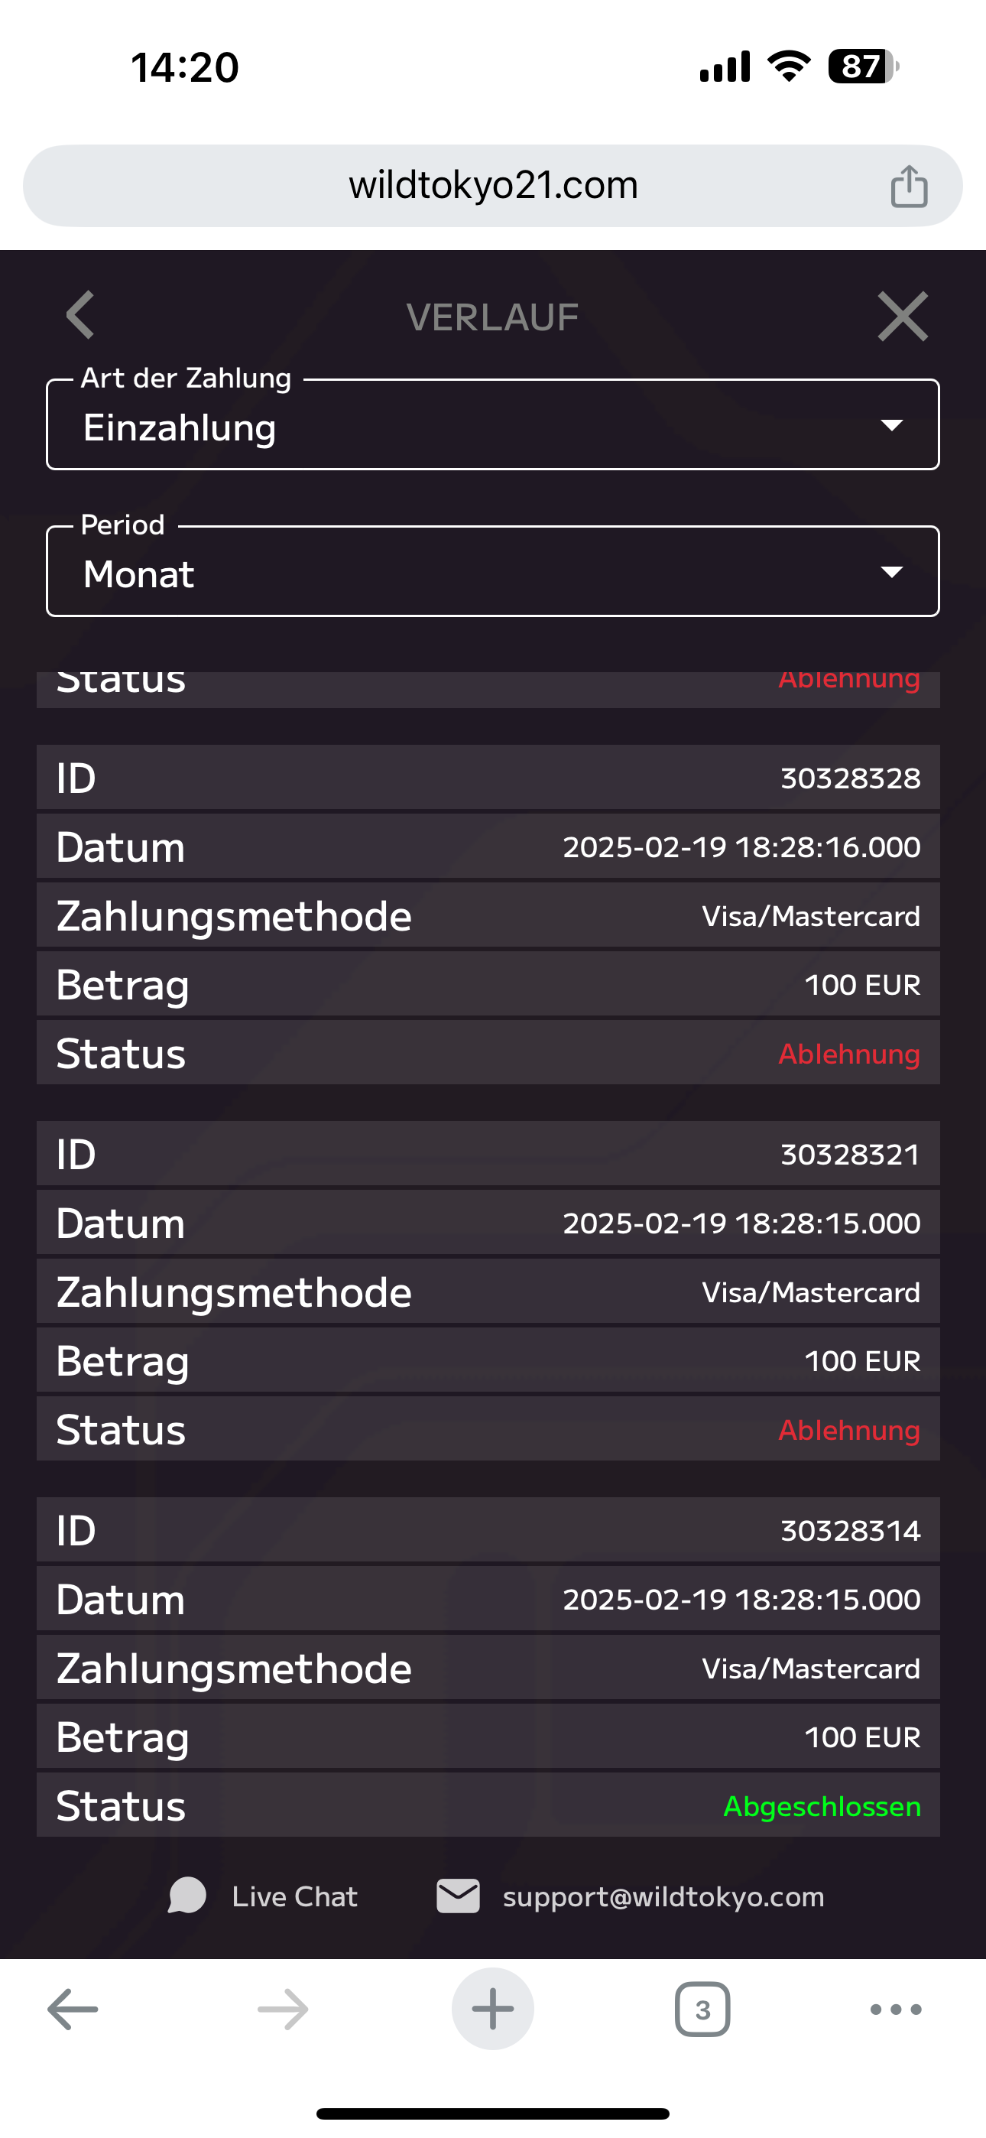
Task: Click support@wildtokyo.com email link
Action: (x=663, y=1896)
